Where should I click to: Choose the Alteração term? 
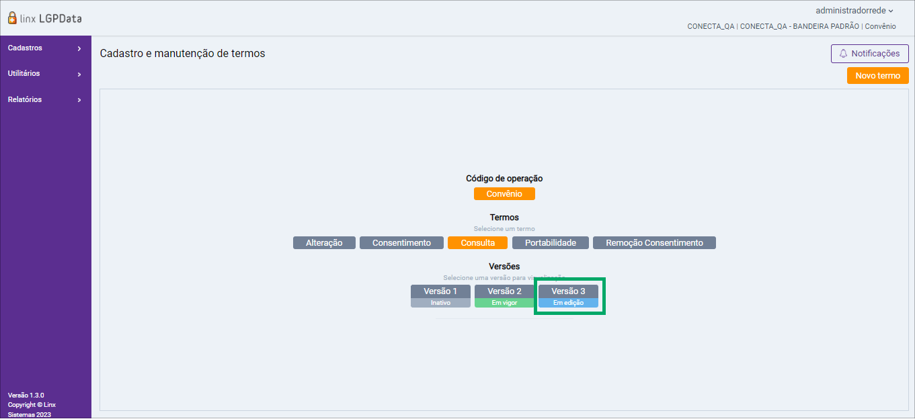pos(324,243)
